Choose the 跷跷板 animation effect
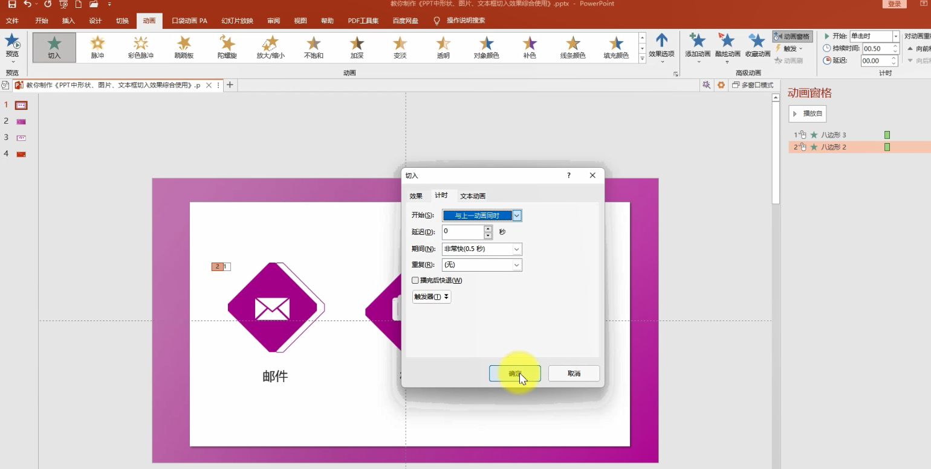Screen dimensions: 931x469 point(184,47)
